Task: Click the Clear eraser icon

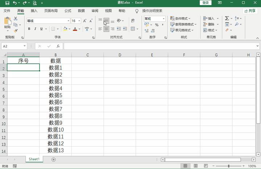Action: pos(227,30)
